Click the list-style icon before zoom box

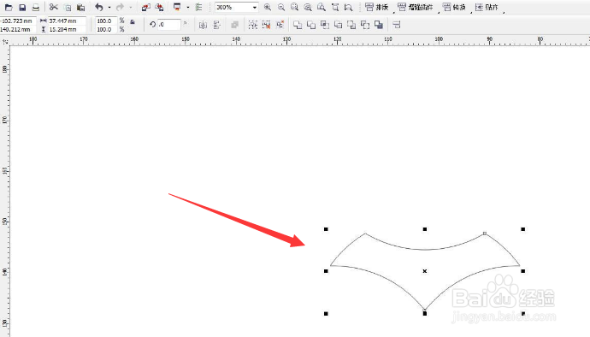(x=199, y=7)
